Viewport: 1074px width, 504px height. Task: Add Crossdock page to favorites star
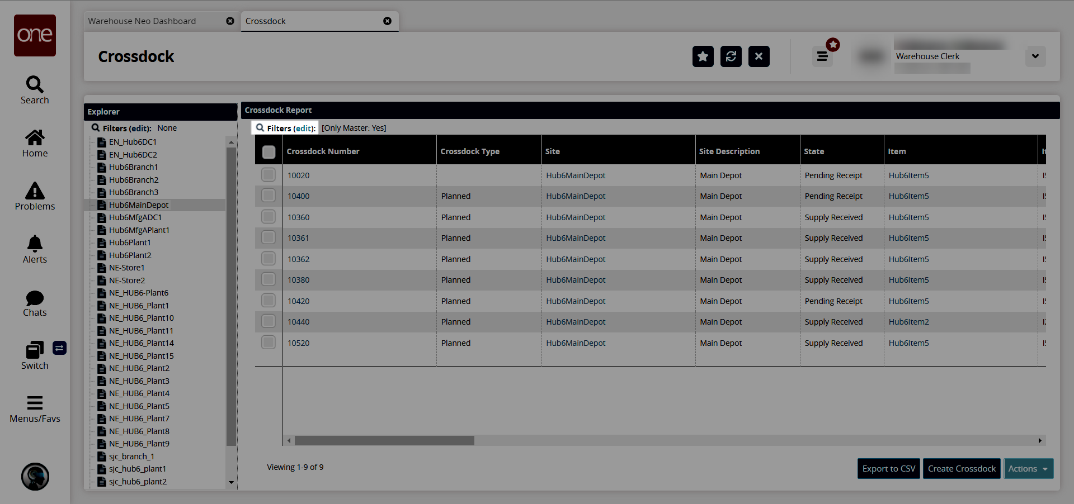703,56
